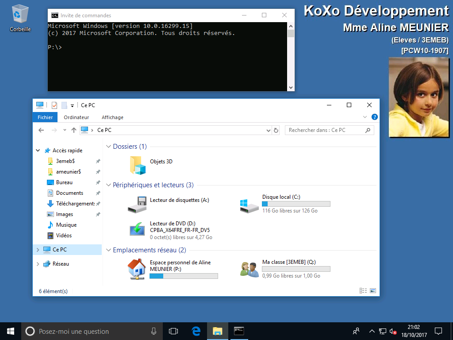Select Musique in the navigation pane
Image resolution: width=453 pixels, height=340 pixels.
coord(66,225)
